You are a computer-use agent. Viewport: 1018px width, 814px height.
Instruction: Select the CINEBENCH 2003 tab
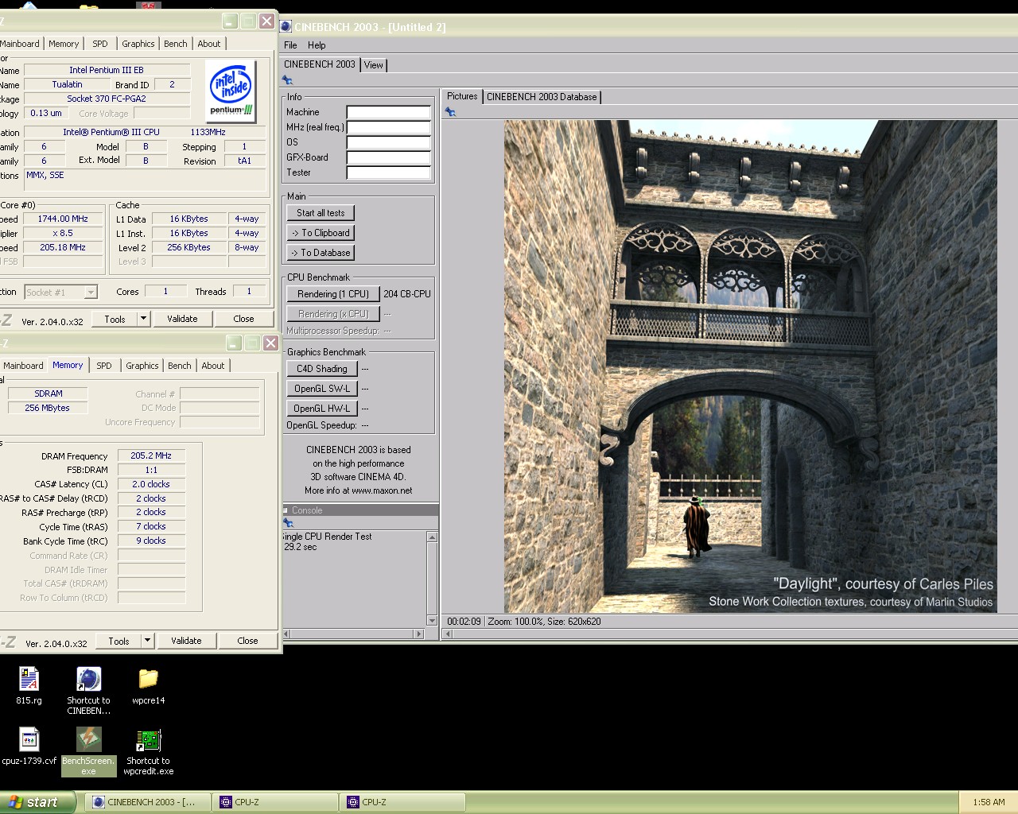tap(320, 64)
